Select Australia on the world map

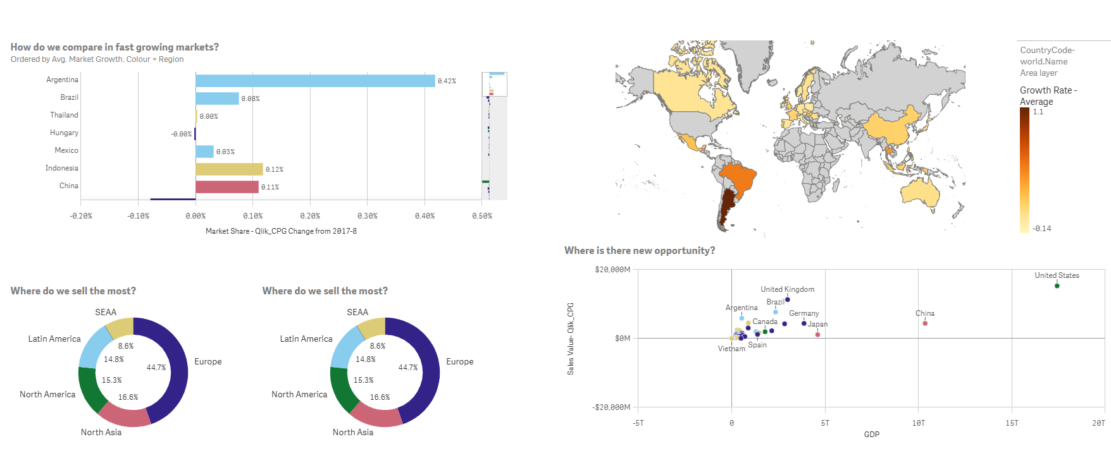(921, 191)
